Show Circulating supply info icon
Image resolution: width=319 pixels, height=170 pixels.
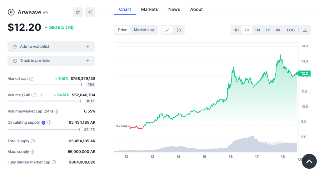click(x=49, y=122)
